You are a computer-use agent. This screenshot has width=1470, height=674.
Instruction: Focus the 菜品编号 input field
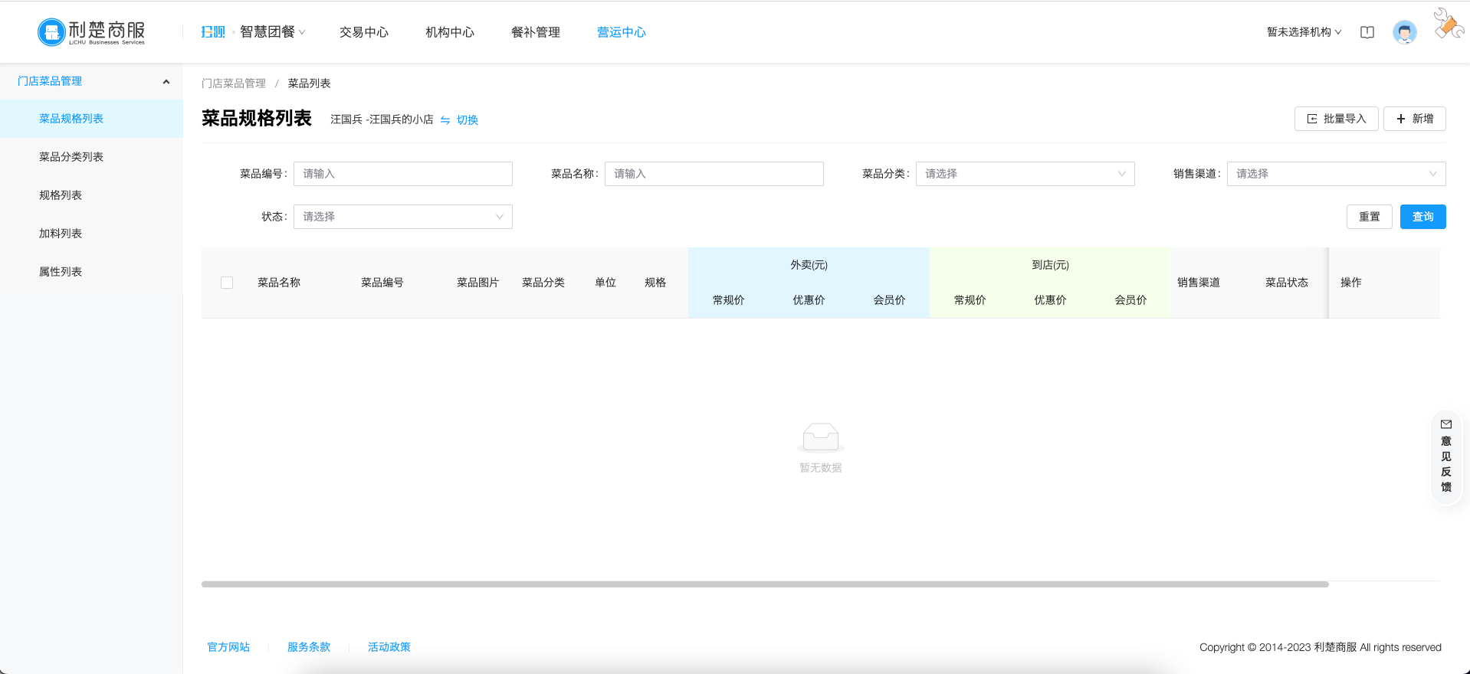tap(402, 174)
